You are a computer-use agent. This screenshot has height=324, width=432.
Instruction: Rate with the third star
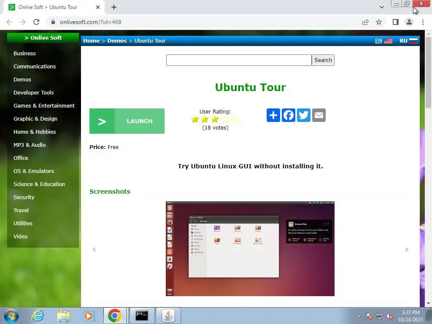(215, 119)
